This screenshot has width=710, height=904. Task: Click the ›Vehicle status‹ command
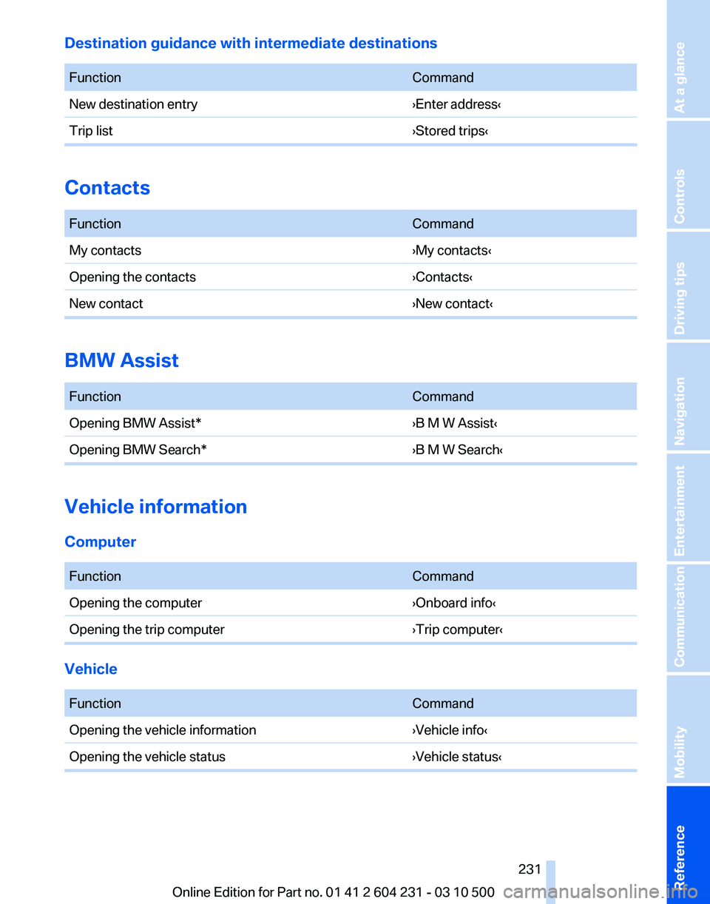457,757
